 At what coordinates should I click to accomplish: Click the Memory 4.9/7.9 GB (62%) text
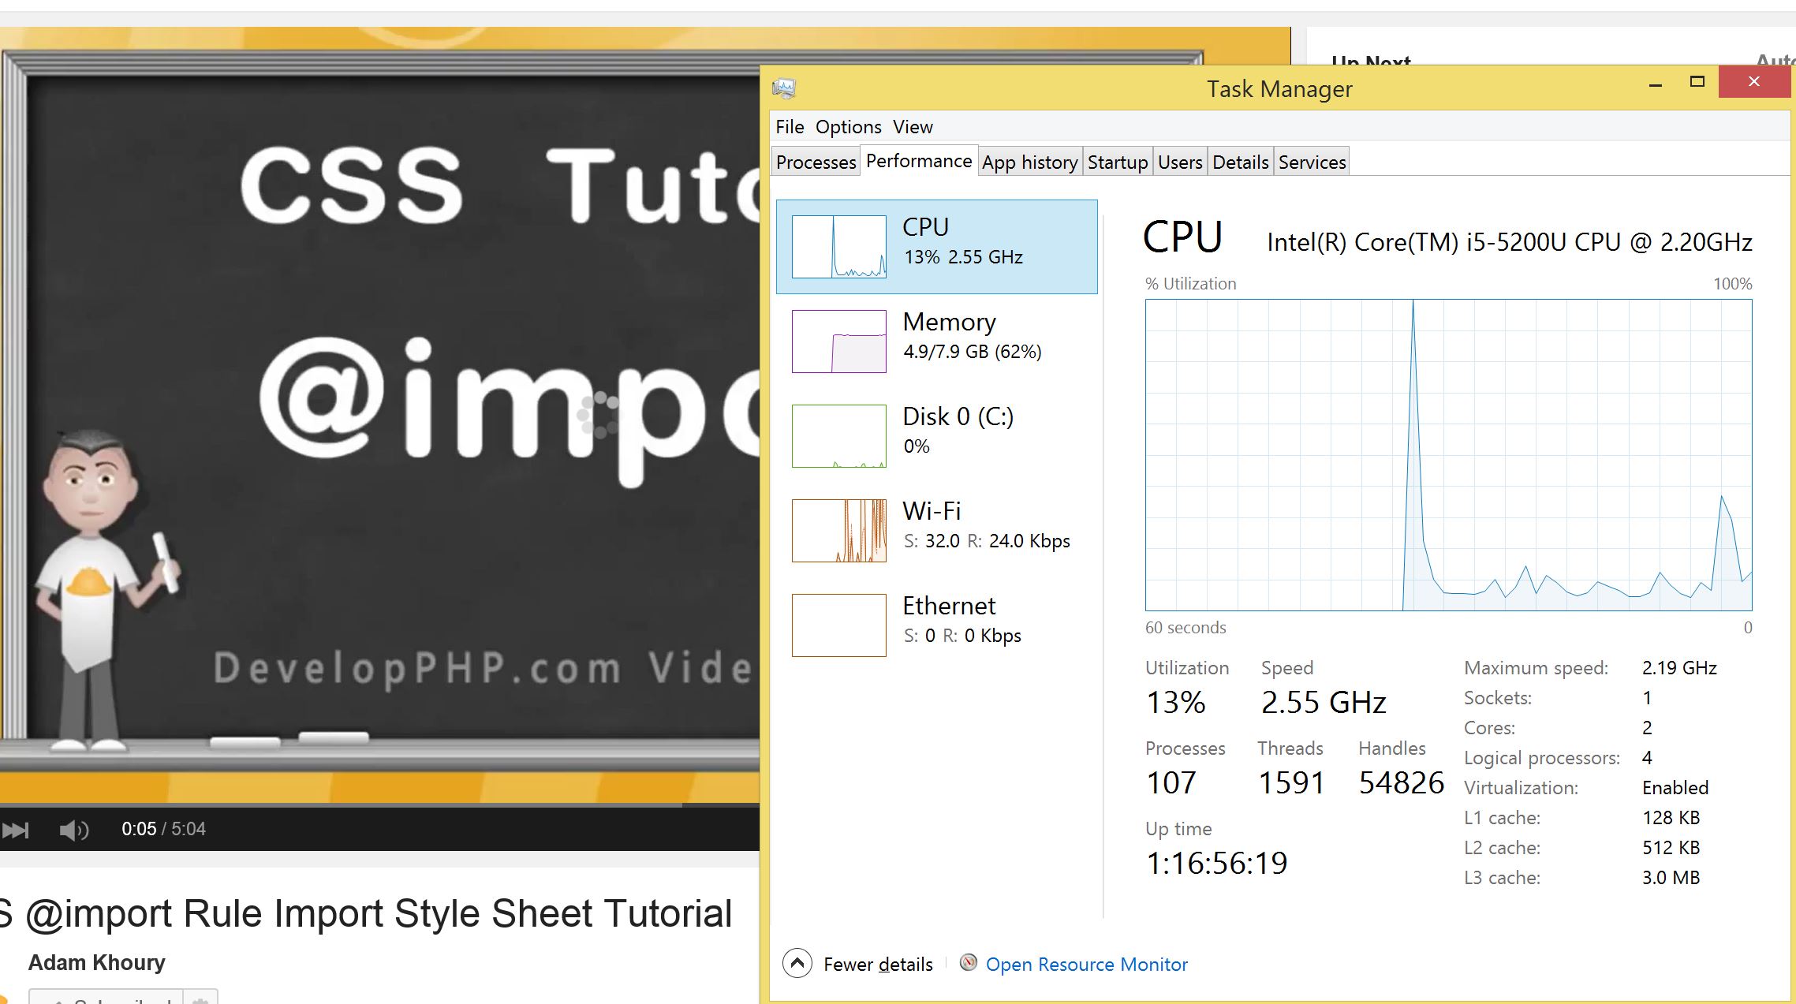[972, 352]
